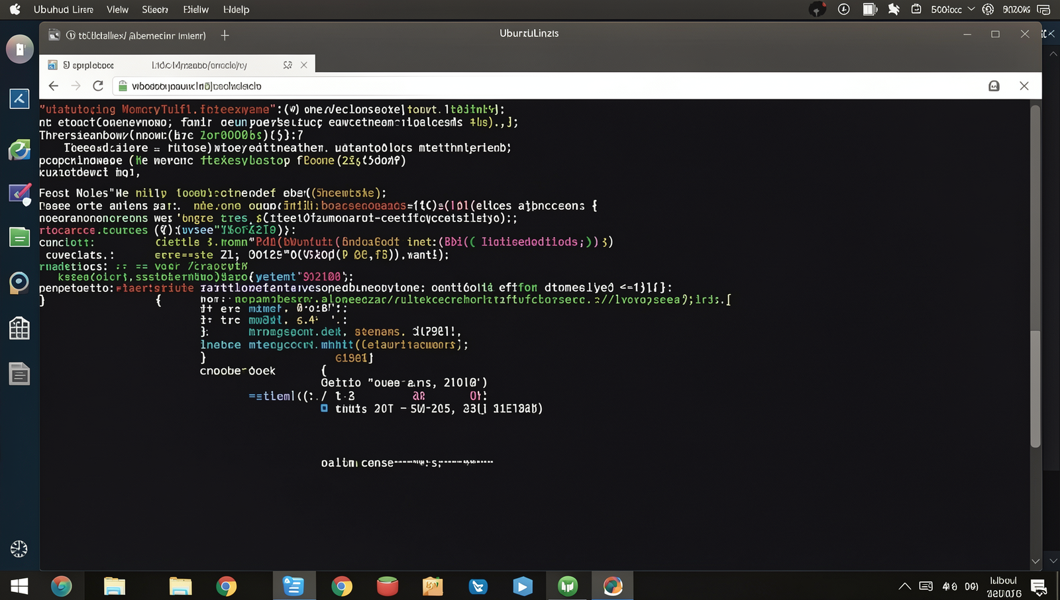Open the notification center speech-bubble icon
Viewport: 1060px width, 600px height.
(x=1039, y=587)
